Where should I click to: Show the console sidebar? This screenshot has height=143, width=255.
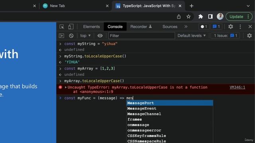click(61, 36)
